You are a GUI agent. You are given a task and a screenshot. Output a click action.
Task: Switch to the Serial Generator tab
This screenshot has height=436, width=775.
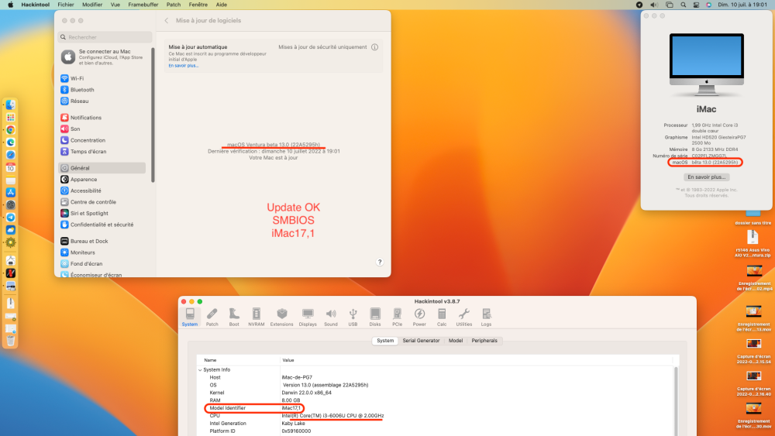pyautogui.click(x=421, y=341)
